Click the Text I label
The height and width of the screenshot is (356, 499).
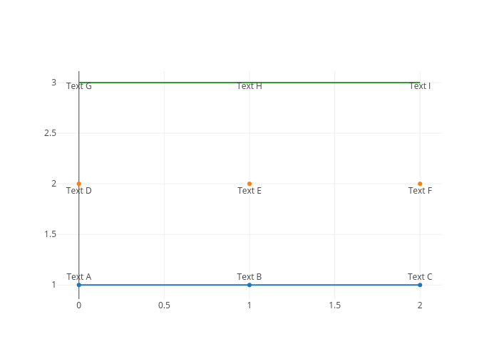point(420,87)
